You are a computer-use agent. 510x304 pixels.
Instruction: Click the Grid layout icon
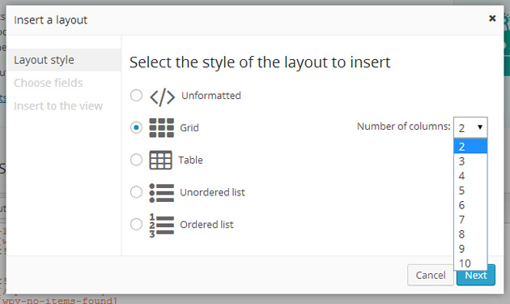pos(162,128)
